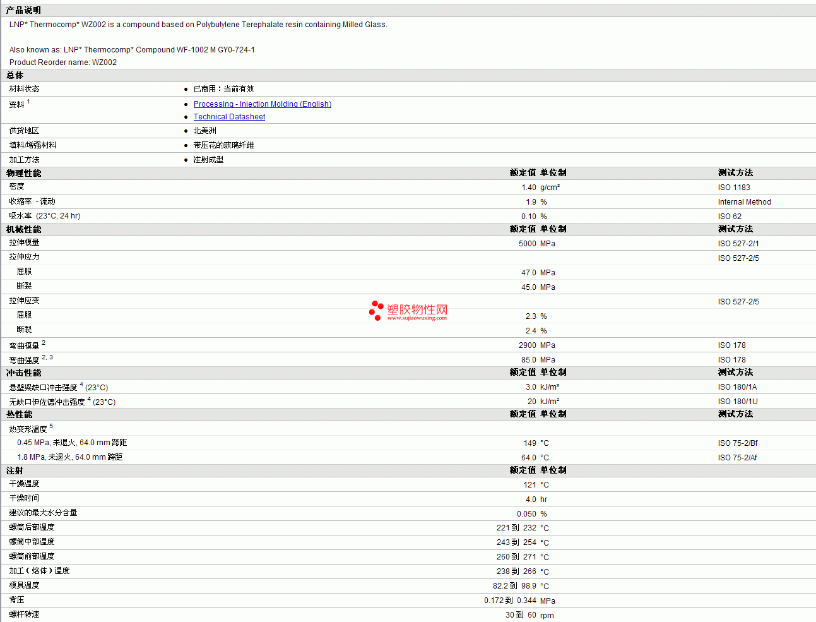Select the test method ISO 1183
This screenshot has height=622, width=816.
[x=734, y=188]
